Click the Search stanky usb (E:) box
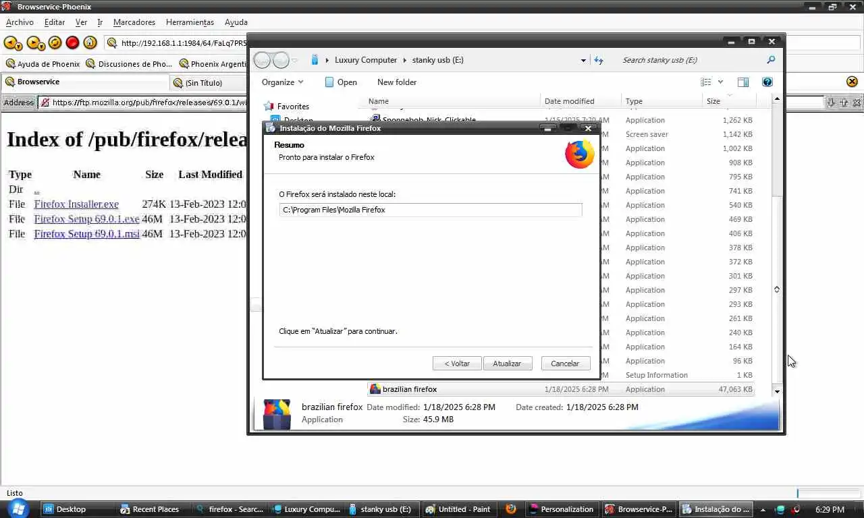Screen dimensions: 864x518 coord(693,60)
